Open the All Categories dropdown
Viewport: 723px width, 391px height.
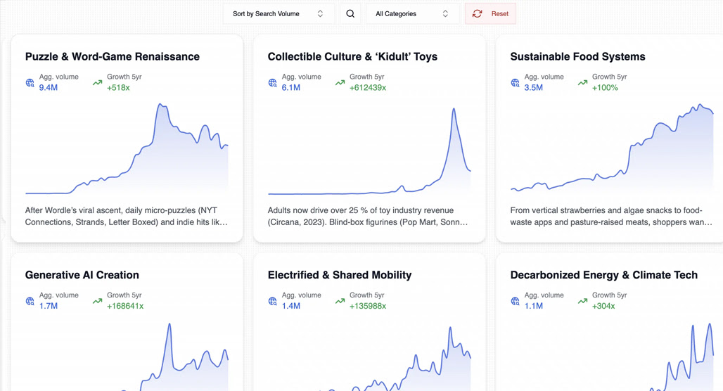(413, 14)
